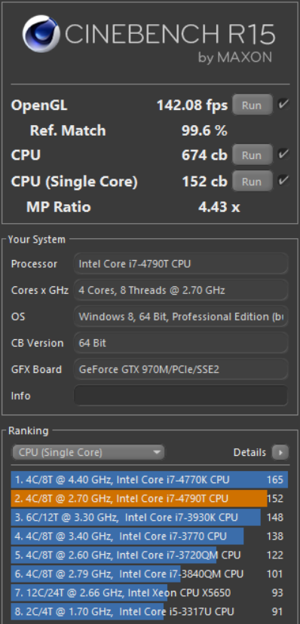Click the Cores x GHz field

pyautogui.click(x=181, y=289)
